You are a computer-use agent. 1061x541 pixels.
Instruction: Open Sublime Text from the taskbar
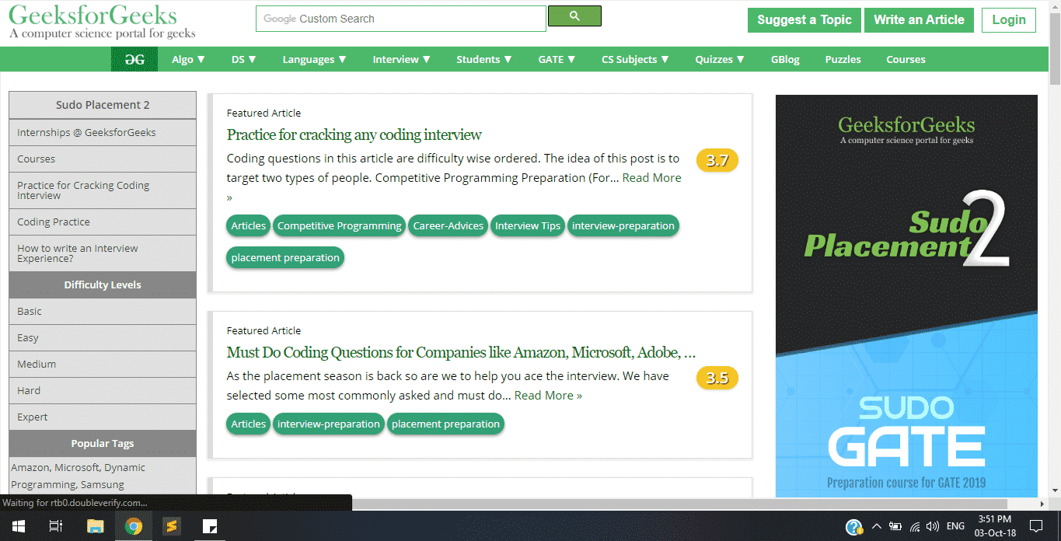point(172,526)
